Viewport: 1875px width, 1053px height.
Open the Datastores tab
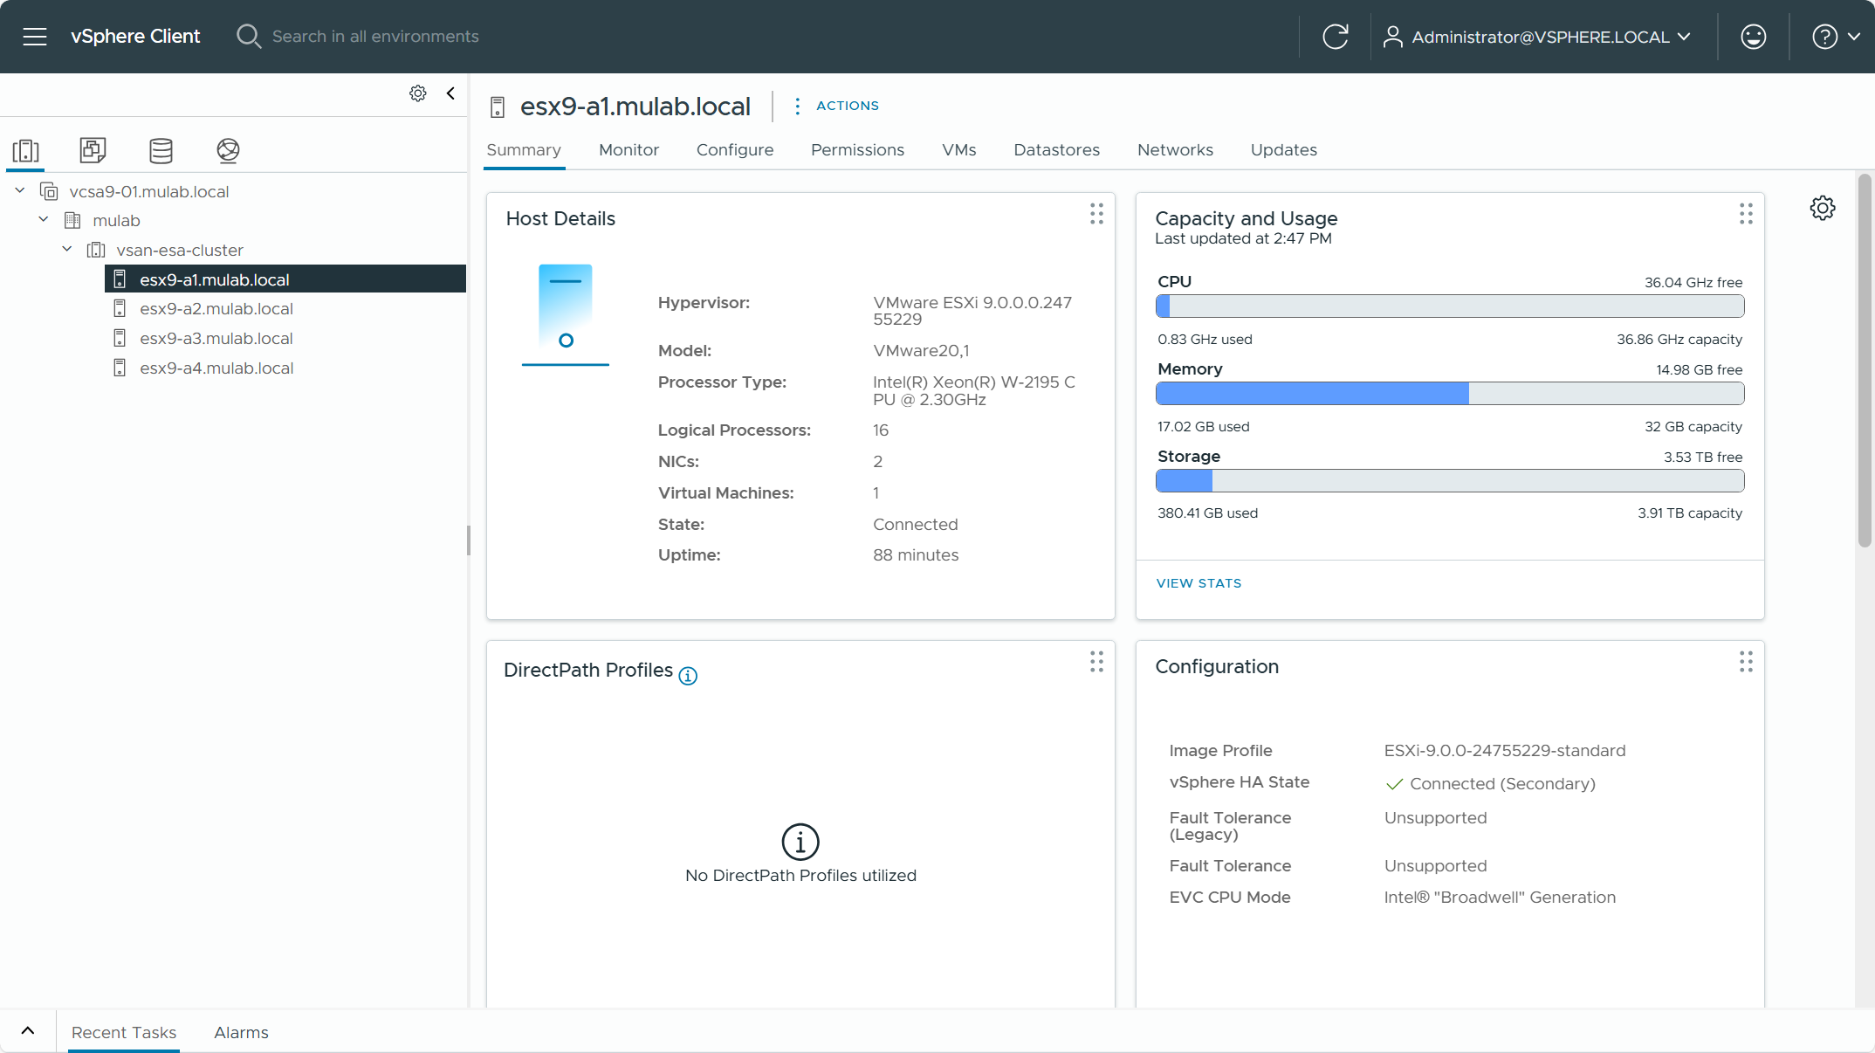(1056, 150)
